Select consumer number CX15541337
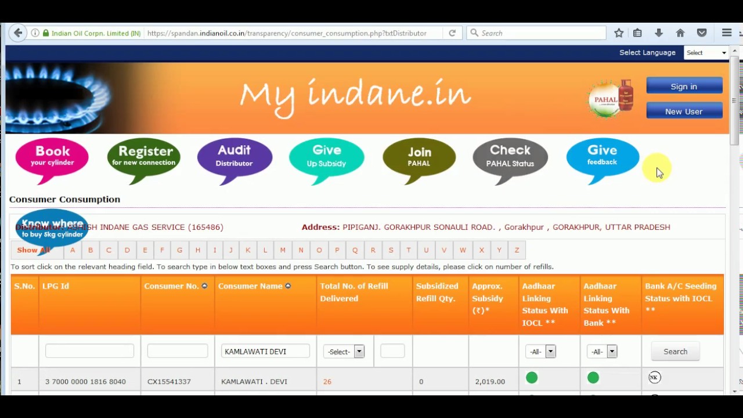 pyautogui.click(x=169, y=381)
